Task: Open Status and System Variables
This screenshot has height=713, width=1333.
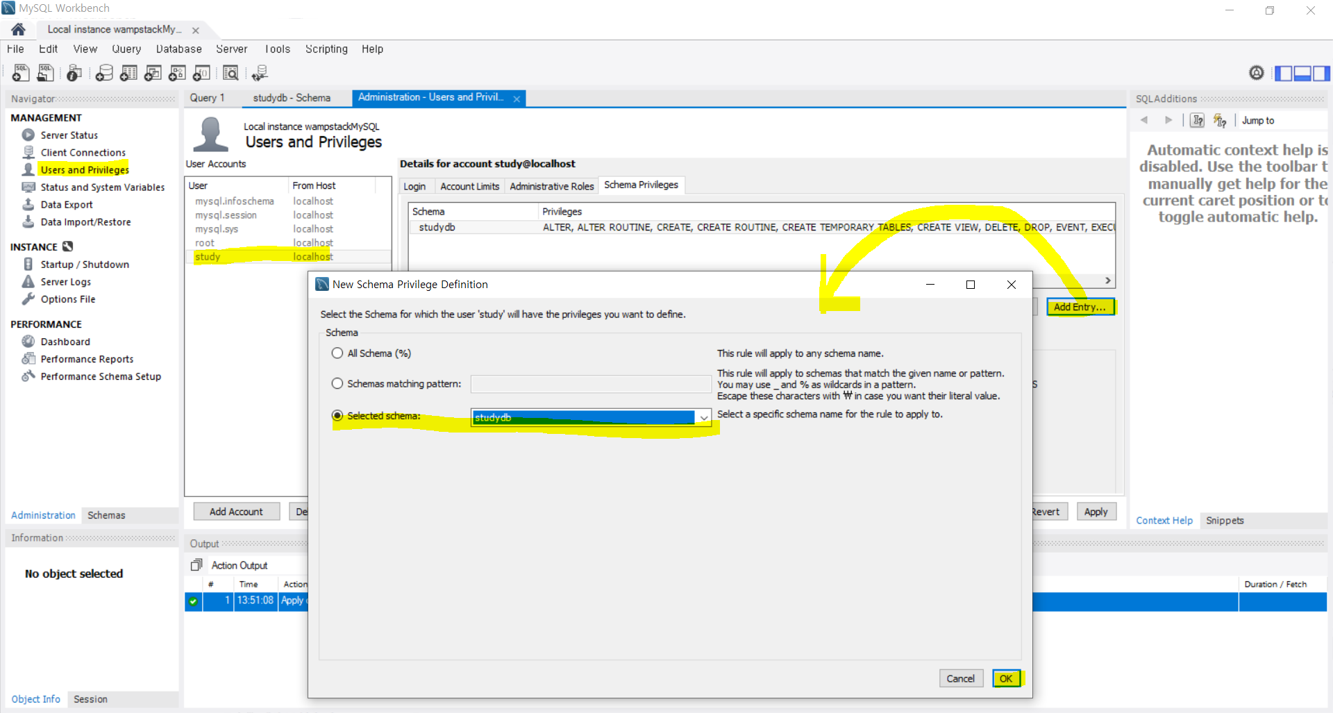Action: (x=102, y=187)
